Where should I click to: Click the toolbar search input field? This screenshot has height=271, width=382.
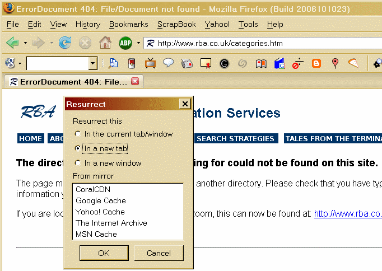click(58, 63)
